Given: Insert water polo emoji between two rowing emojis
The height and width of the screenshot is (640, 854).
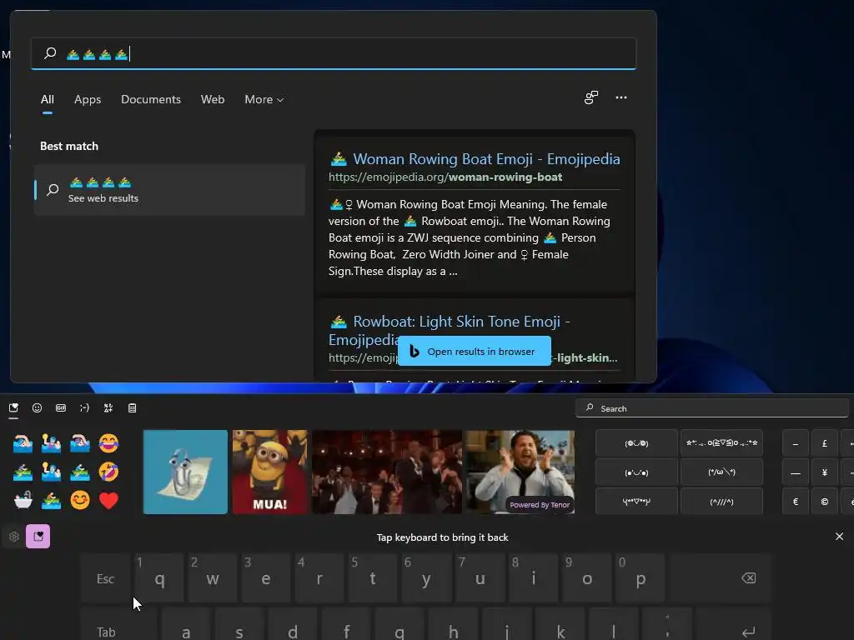Looking at the screenshot, I should [51, 472].
